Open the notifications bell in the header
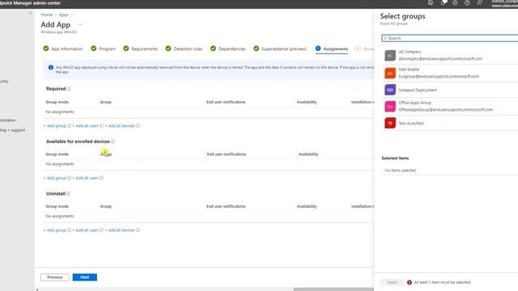Image resolution: width=518 pixels, height=291 pixels. [444, 3]
